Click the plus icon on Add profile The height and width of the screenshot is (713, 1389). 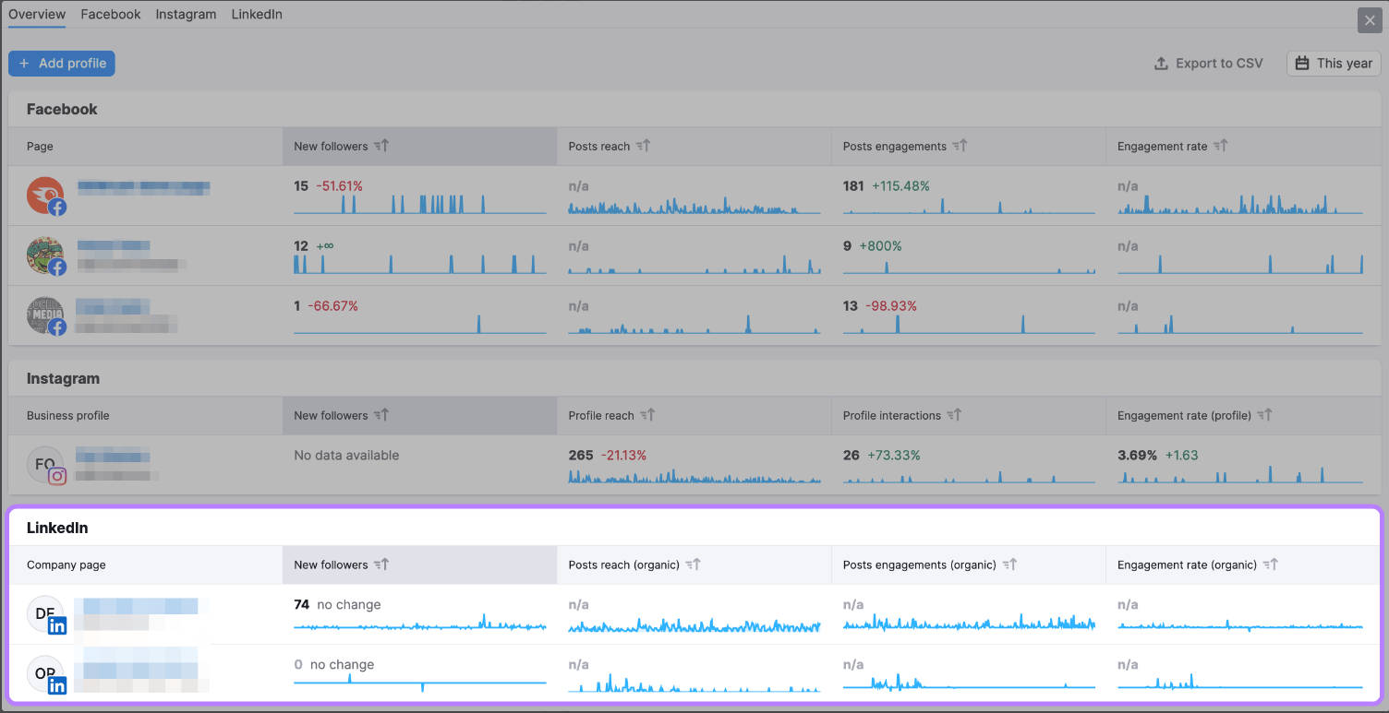[x=23, y=63]
